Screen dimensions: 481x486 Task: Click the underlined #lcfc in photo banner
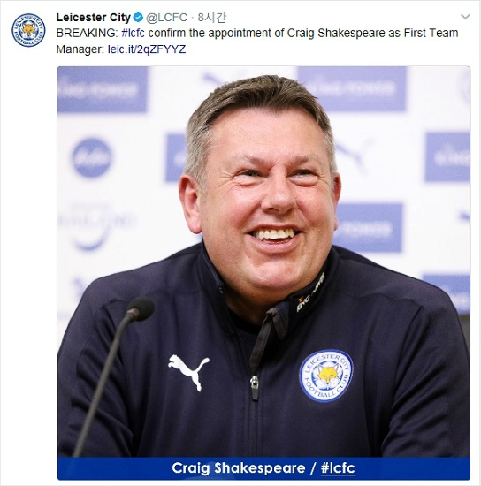(x=338, y=468)
